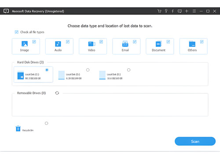Start the scan with Scan button
Viewport: 220px width, 159px height.
pyautogui.click(x=195, y=141)
